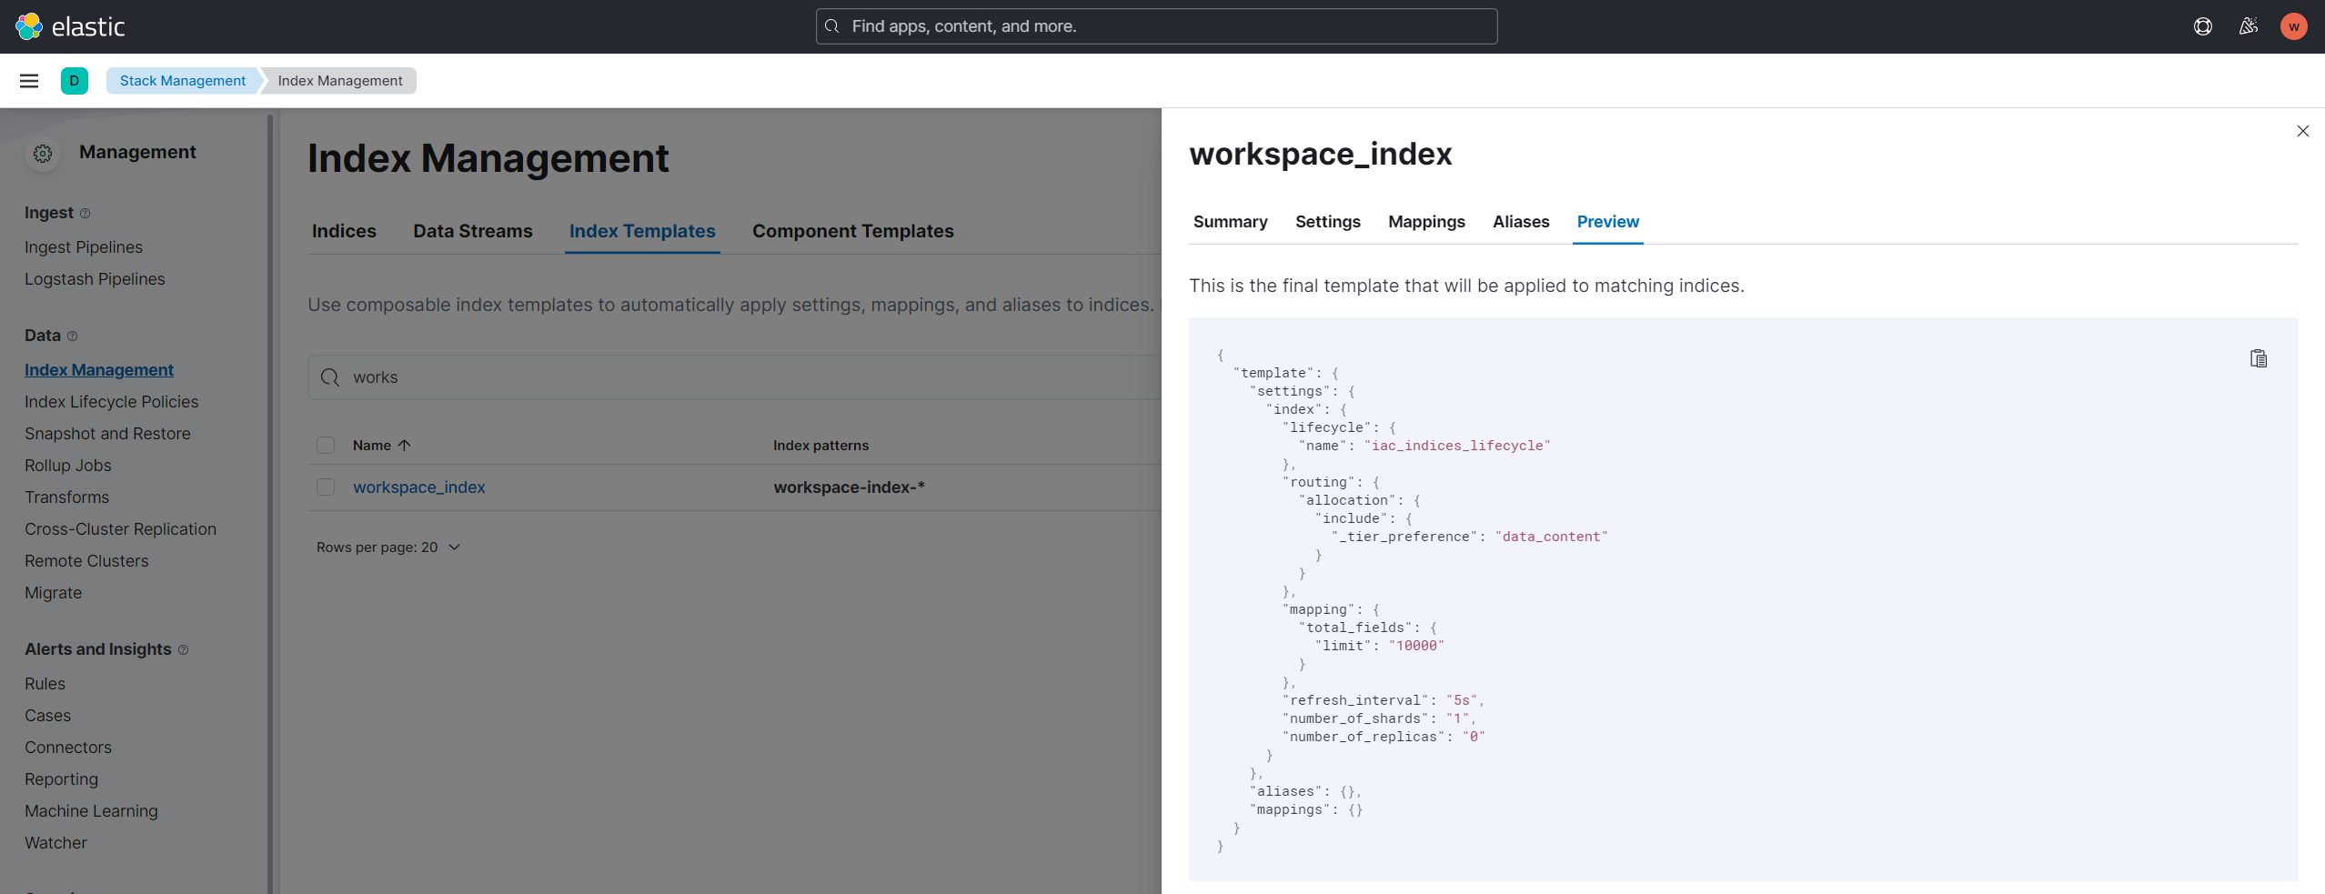Click the search magnifier in template filter
Viewport: 2325px width, 894px height.
pos(330,377)
